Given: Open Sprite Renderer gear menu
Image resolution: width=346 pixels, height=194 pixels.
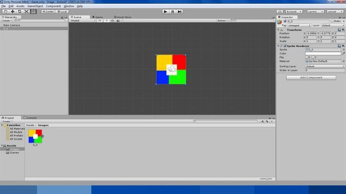Looking at the screenshot, I should point(343,46).
